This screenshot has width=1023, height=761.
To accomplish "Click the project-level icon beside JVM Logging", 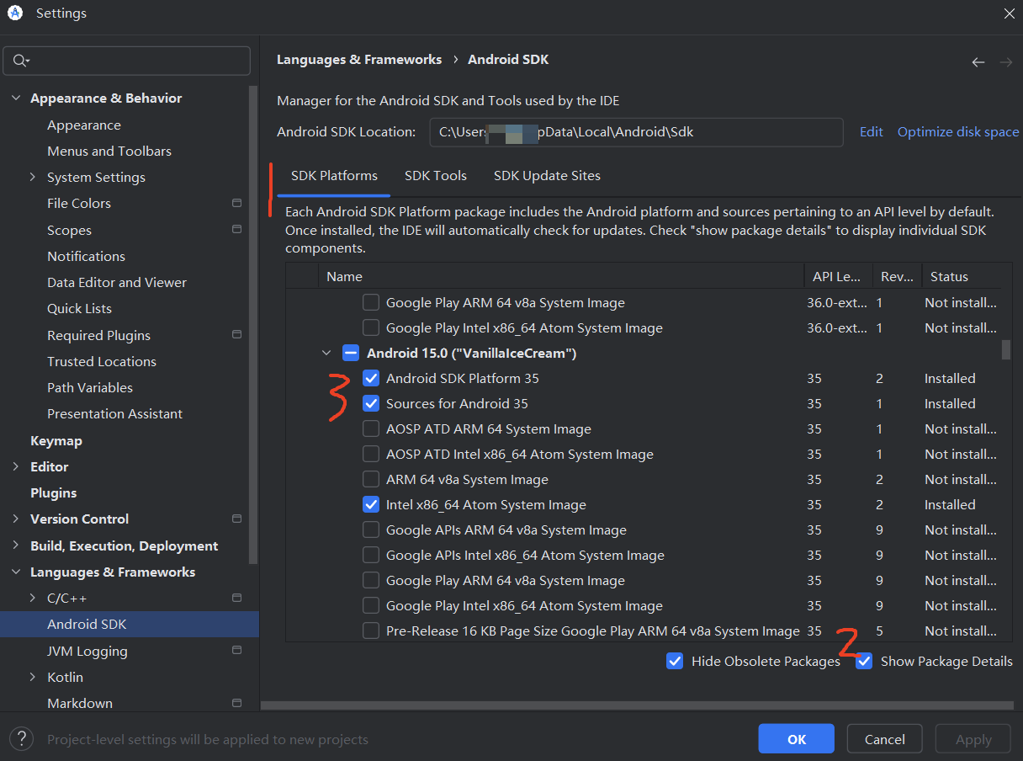I will (x=236, y=650).
